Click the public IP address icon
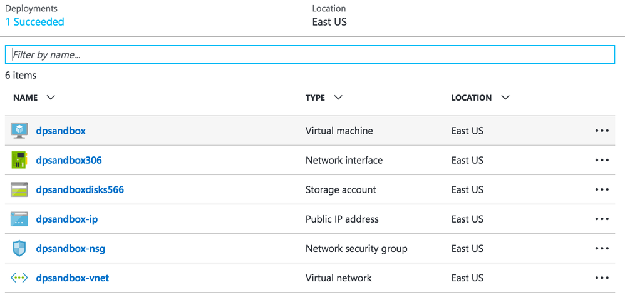The width and height of the screenshot is (625, 297). (19, 219)
